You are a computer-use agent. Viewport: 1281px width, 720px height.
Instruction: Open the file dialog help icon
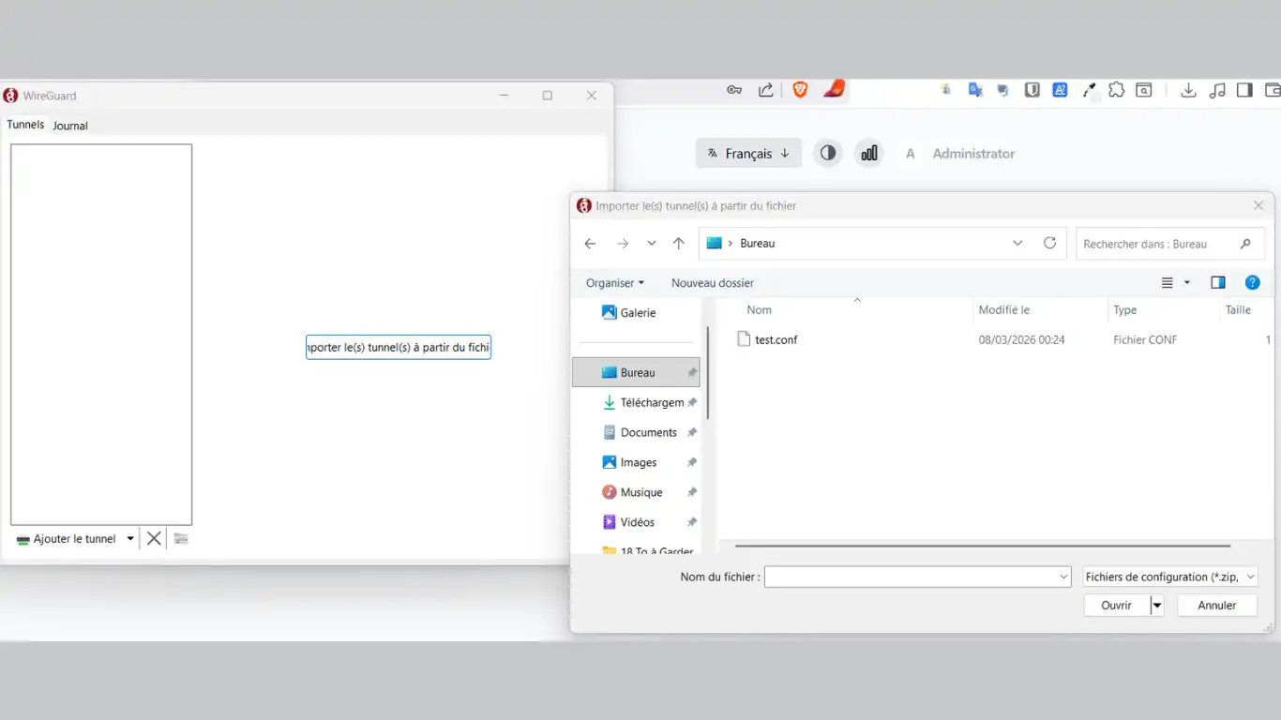point(1252,283)
